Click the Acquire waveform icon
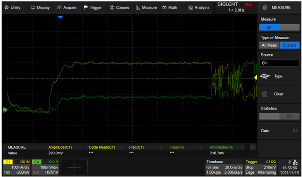This screenshot has height=177, width=302. 59,8
